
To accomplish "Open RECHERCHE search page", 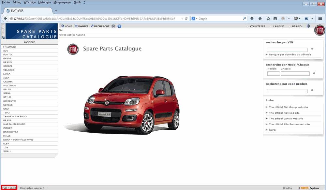I will coord(100,26).
